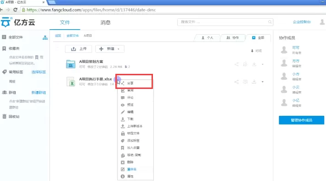
Task: Close the A项目 - 亿方云 browser tab
Action: click(43, 2)
